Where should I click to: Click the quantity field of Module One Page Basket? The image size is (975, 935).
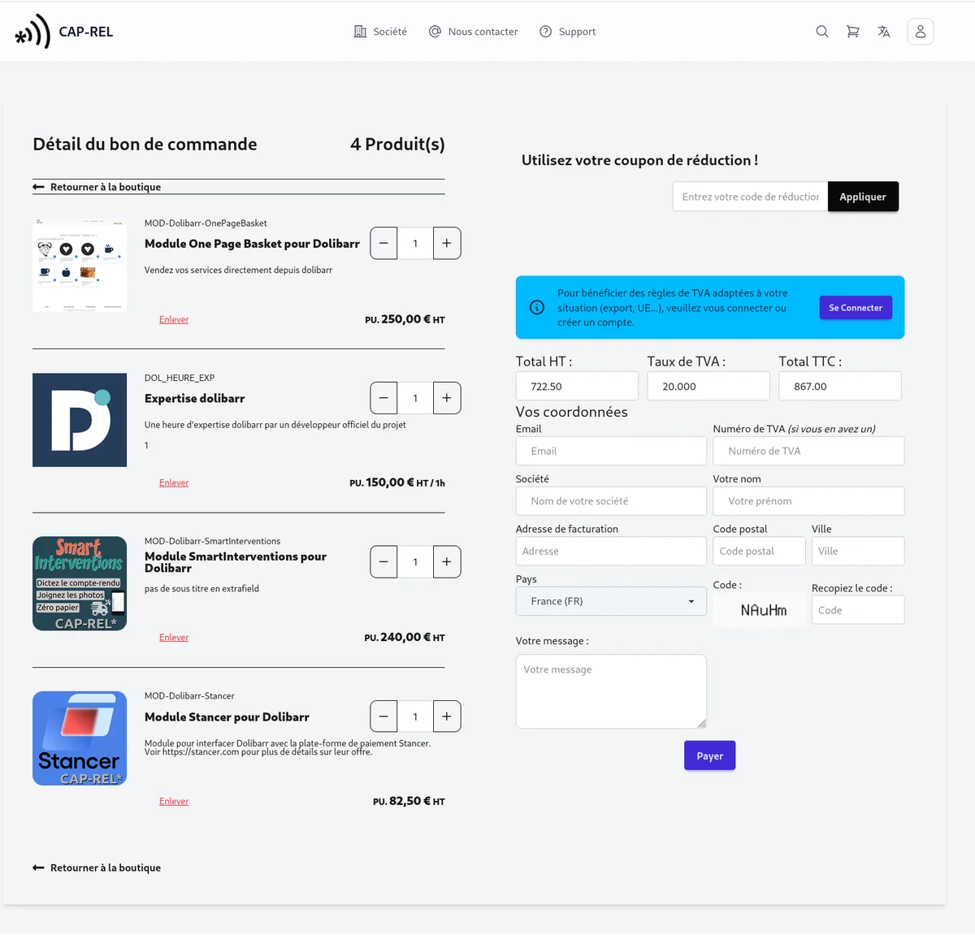coord(415,243)
